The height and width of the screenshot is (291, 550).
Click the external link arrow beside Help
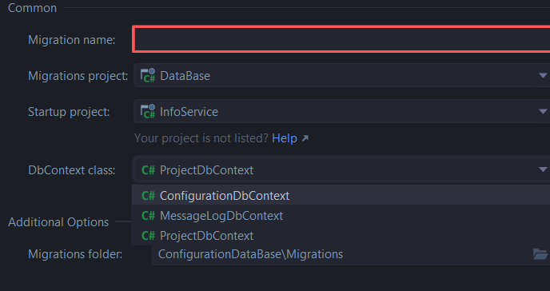(x=305, y=138)
